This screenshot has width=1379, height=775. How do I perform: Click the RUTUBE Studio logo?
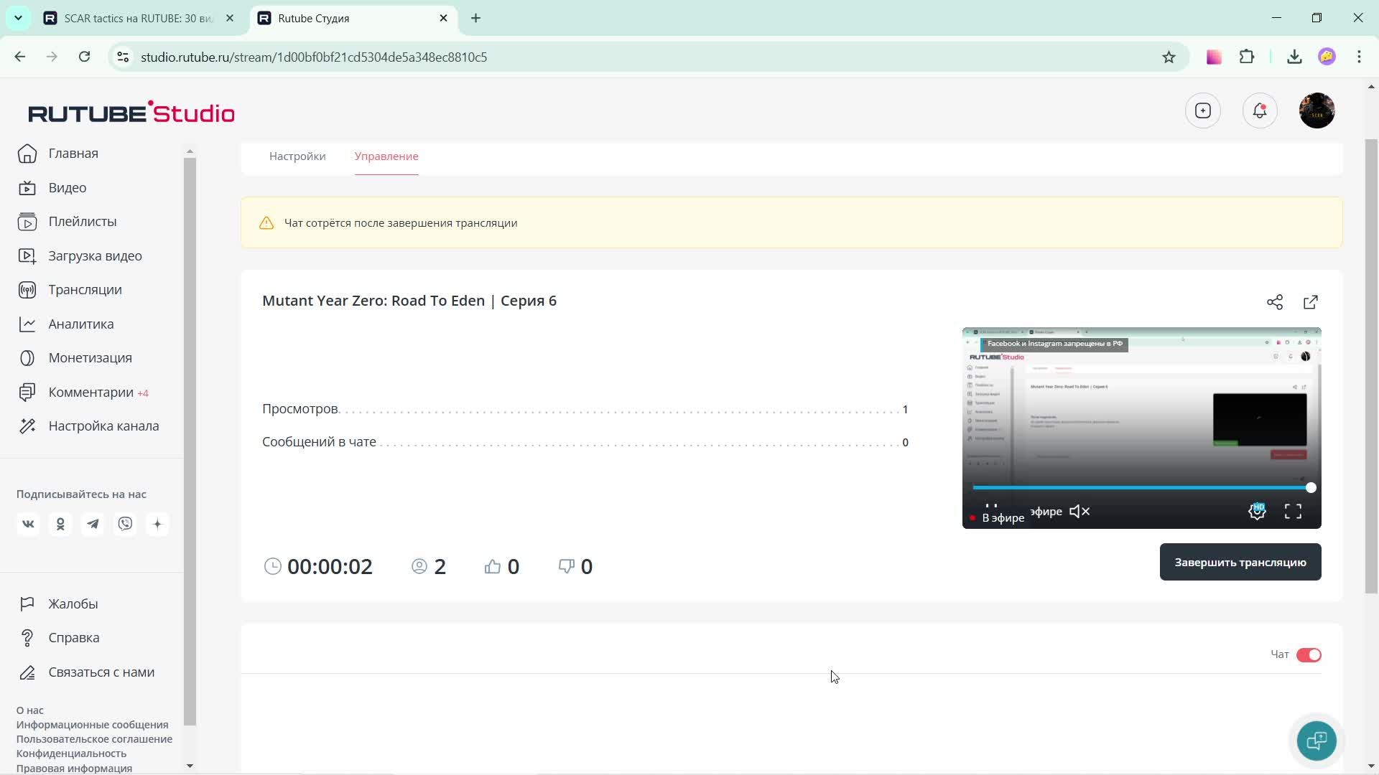coord(131,113)
